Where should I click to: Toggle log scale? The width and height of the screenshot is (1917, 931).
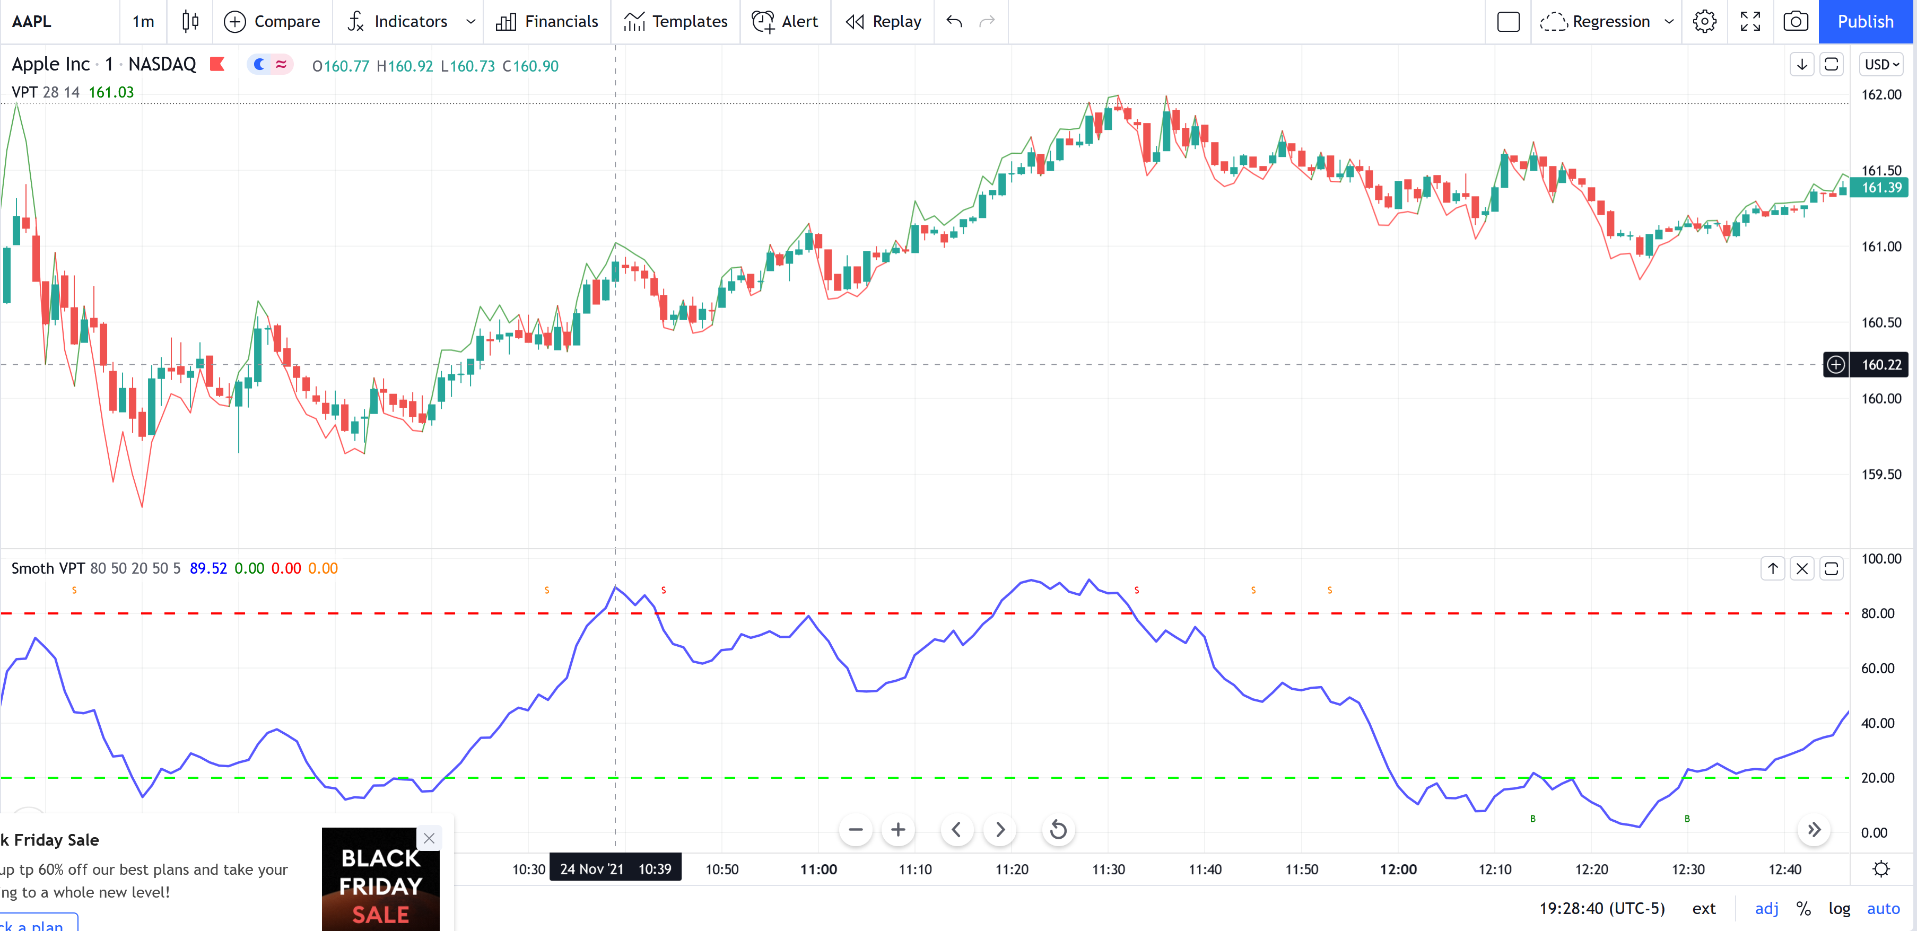[1839, 908]
